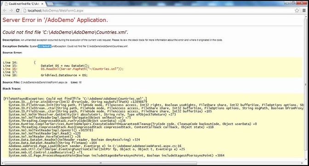
Task: Click the 'ExecuteCodeWithGuaranteedCleanup' stack line
Action: click(132, 124)
